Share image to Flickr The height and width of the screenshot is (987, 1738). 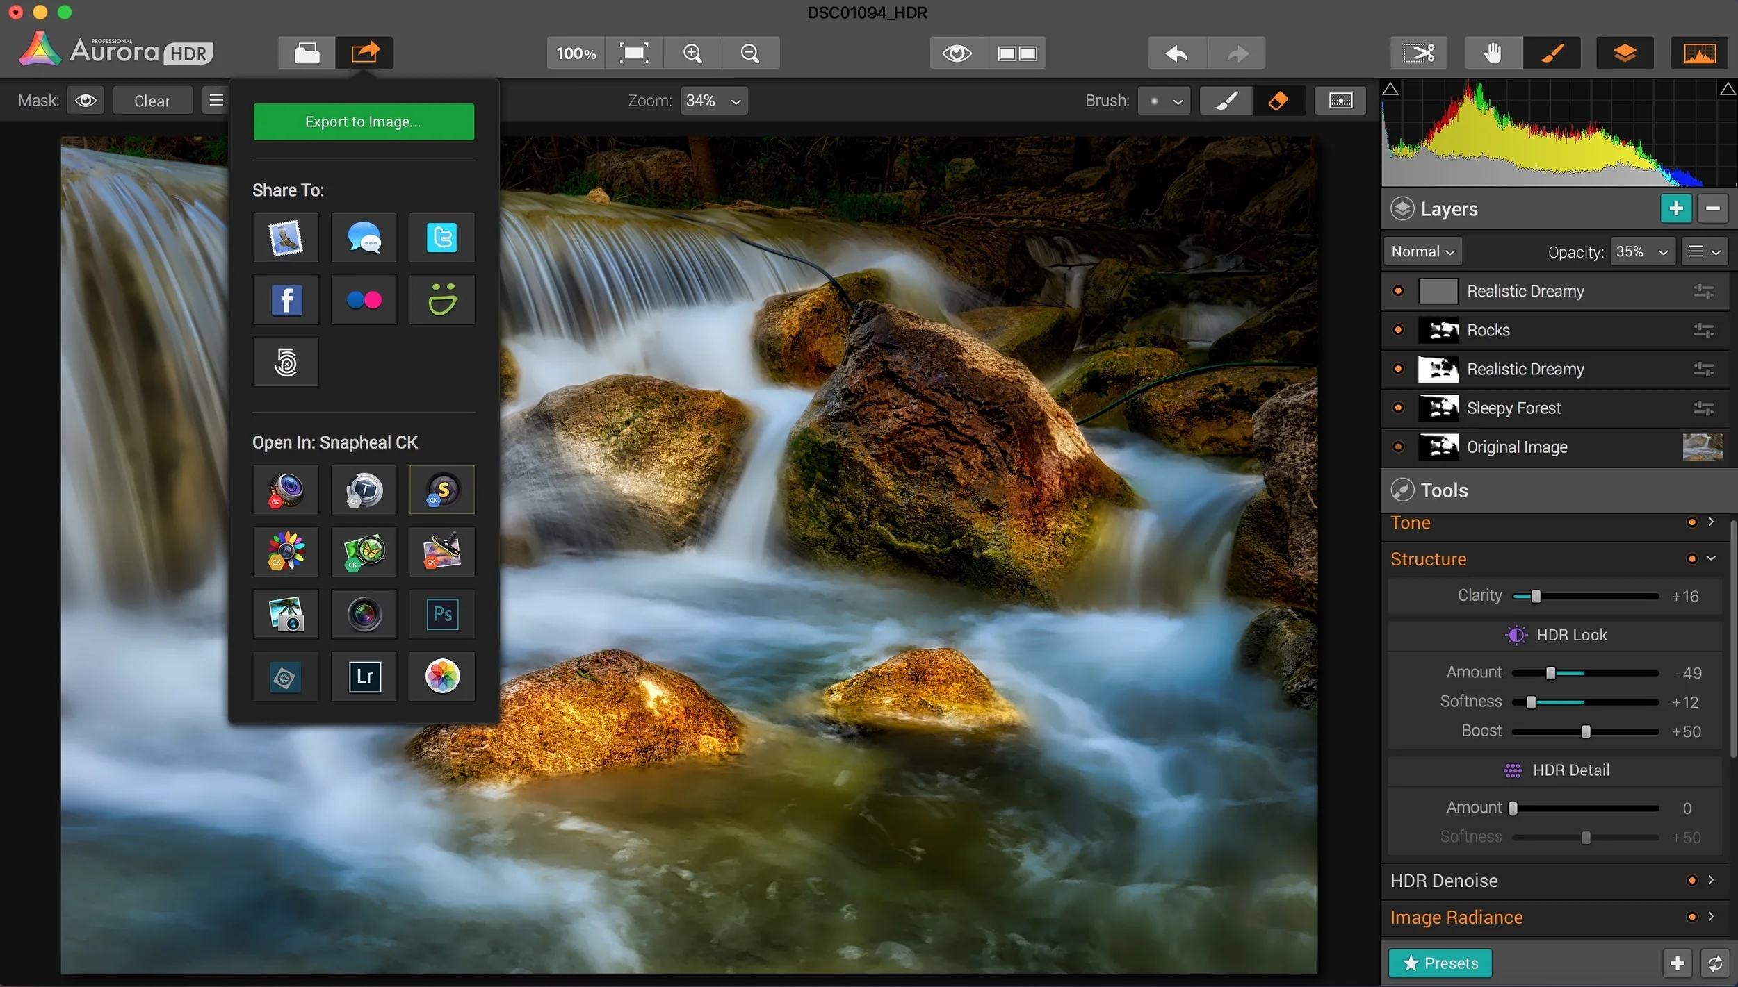click(364, 300)
